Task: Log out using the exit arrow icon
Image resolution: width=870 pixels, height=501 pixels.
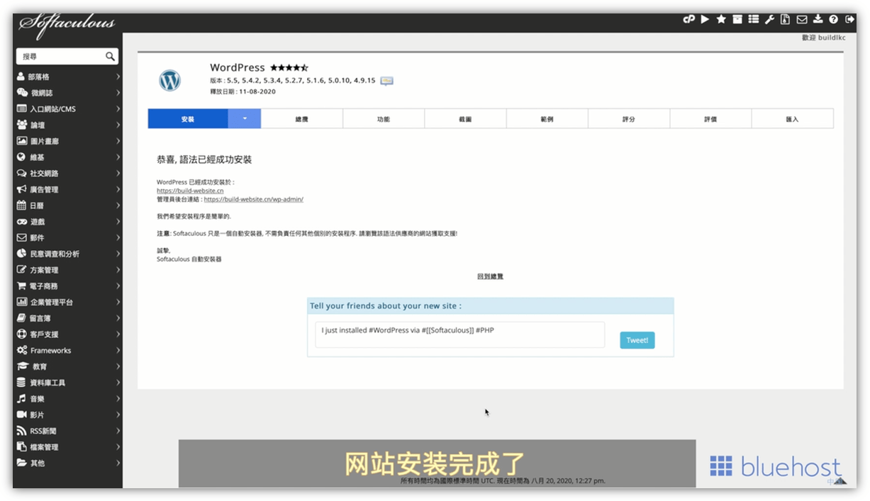Action: (x=849, y=20)
